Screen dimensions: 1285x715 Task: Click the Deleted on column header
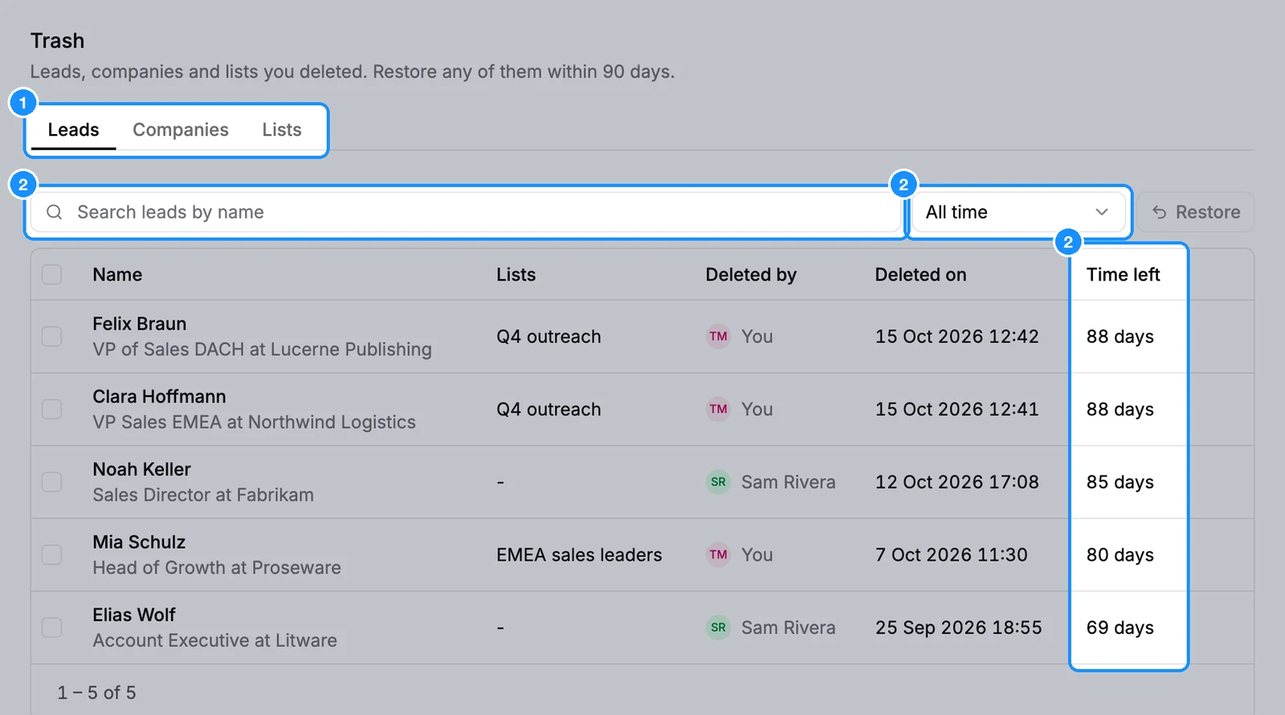coord(920,275)
